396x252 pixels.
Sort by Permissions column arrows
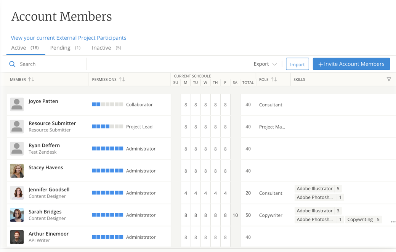tap(122, 79)
